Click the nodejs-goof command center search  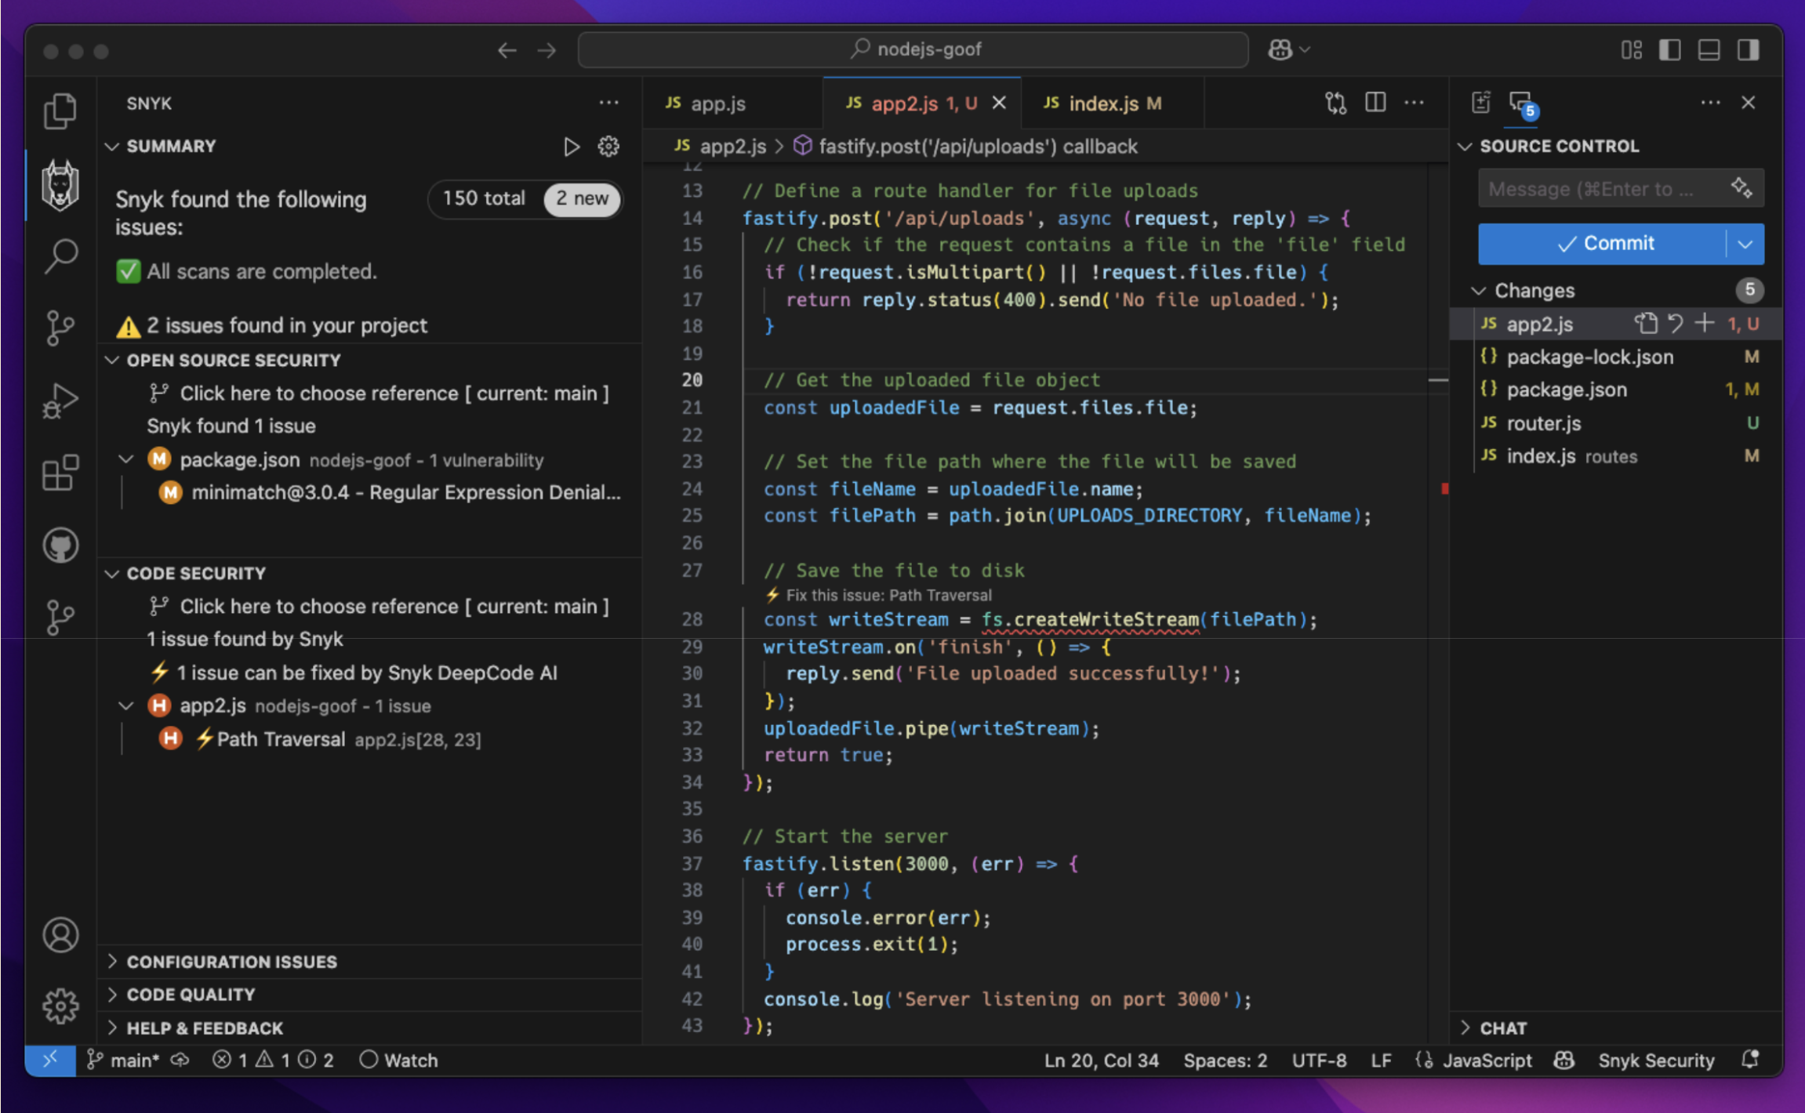[913, 50]
